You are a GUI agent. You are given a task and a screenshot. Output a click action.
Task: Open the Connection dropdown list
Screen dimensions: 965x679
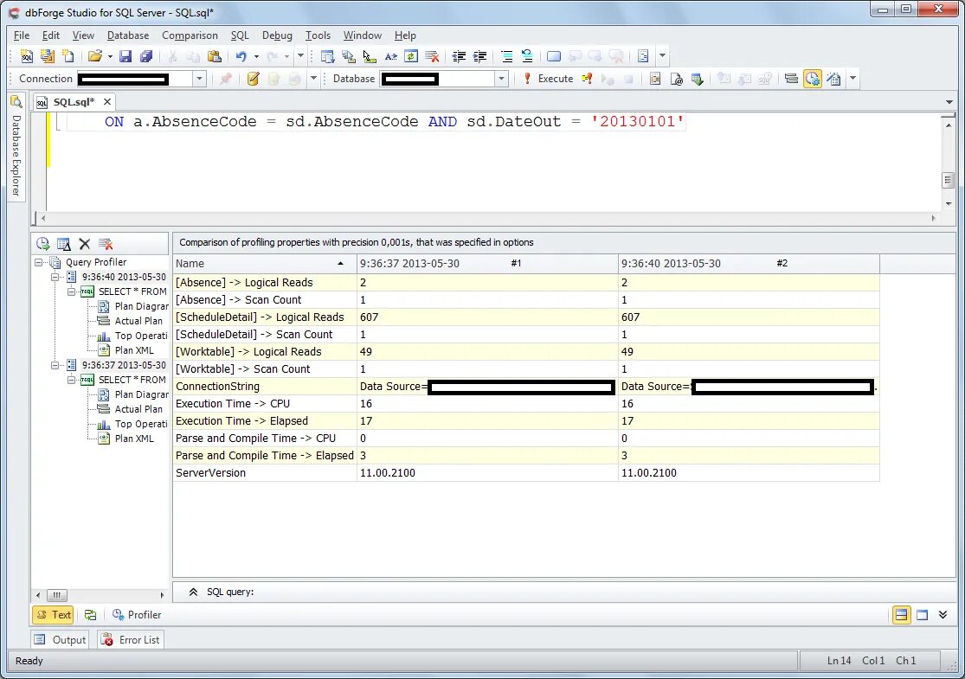coord(200,78)
